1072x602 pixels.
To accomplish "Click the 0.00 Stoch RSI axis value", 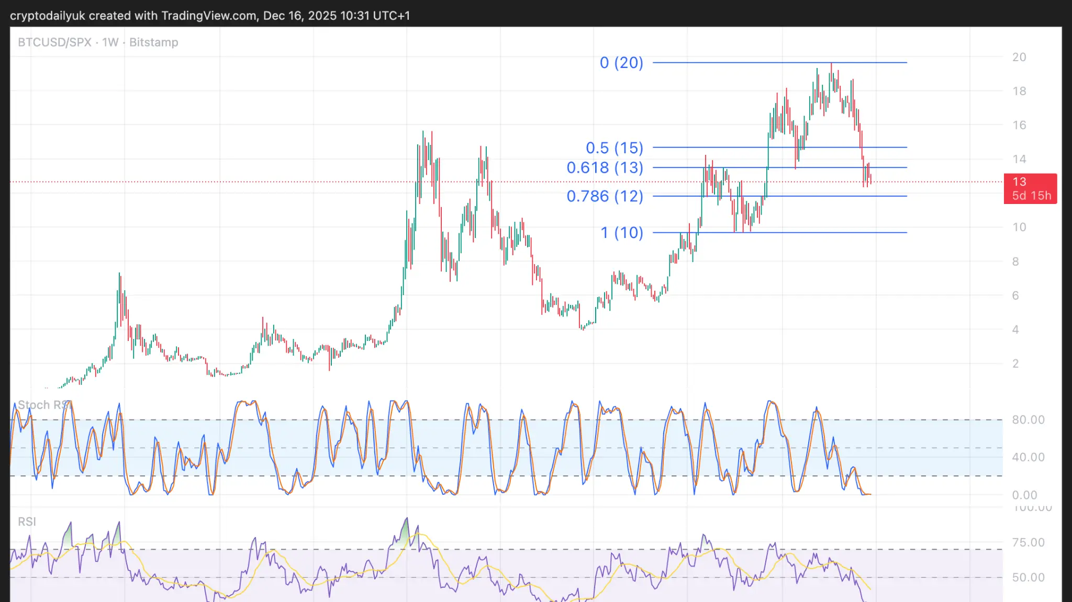I will coord(1024,495).
